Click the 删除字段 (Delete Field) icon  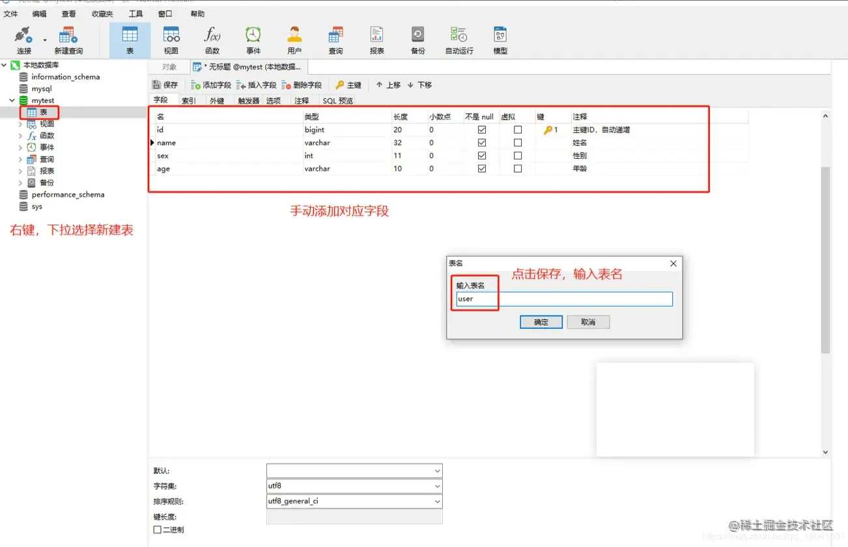pyautogui.click(x=302, y=85)
